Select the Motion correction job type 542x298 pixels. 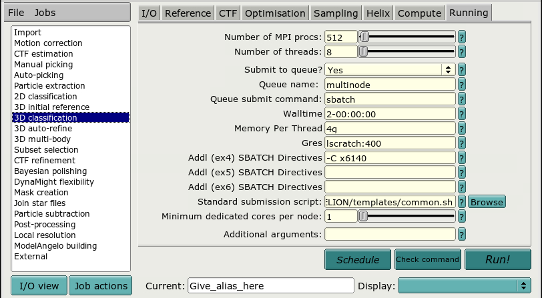coord(71,43)
